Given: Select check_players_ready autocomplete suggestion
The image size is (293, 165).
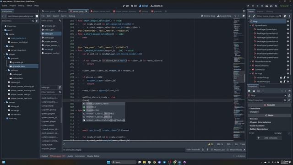Looking at the screenshot, I should click(x=104, y=104).
